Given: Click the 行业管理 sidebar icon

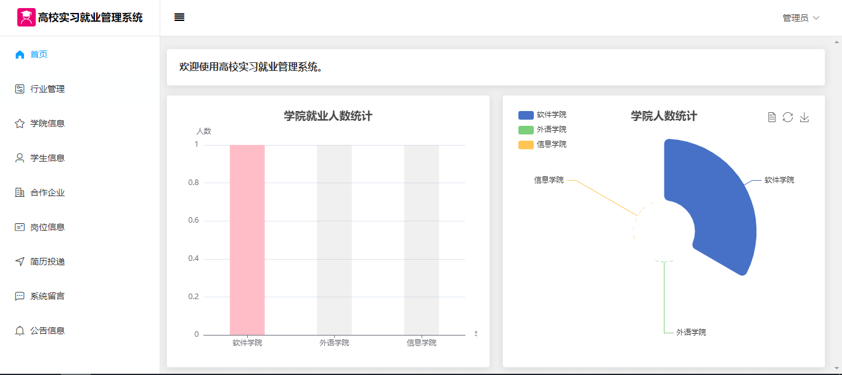Looking at the screenshot, I should (20, 89).
